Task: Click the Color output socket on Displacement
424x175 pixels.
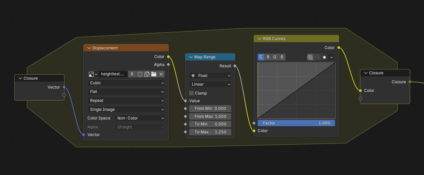Action: (168, 57)
